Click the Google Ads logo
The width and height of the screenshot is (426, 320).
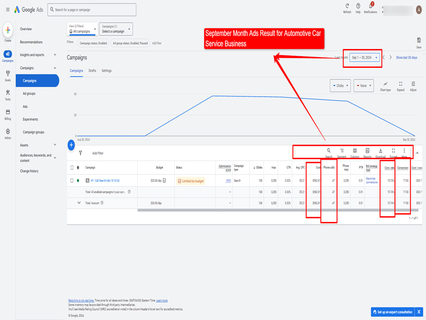click(29, 9)
